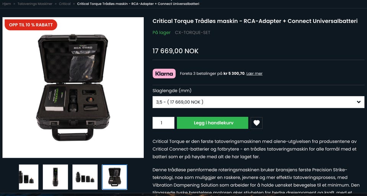Click the På lager stock status
This screenshot has height=196, width=367.
click(161, 32)
